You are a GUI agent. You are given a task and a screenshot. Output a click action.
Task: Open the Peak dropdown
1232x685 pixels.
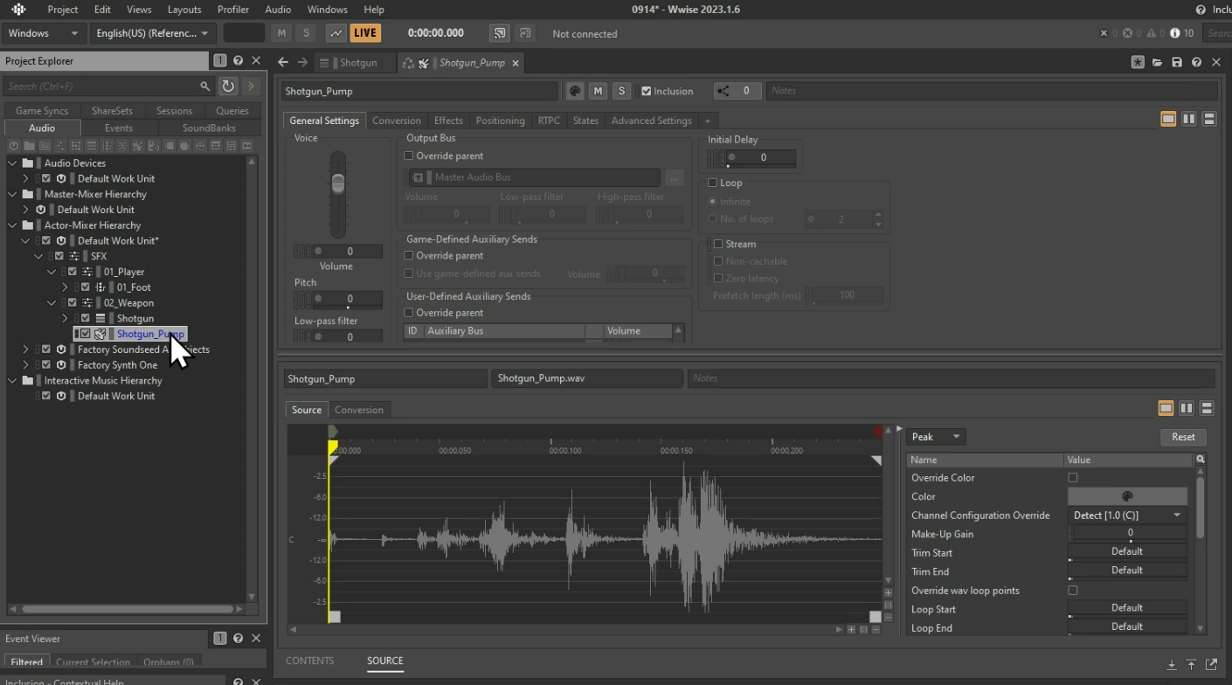coord(936,437)
